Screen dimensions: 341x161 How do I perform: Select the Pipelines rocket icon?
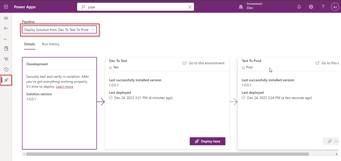coord(6,80)
